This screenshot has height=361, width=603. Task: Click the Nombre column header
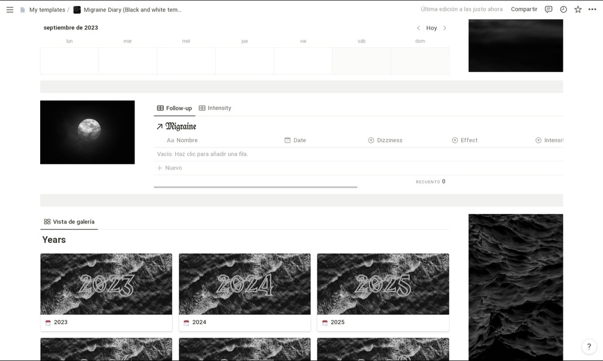pyautogui.click(x=182, y=140)
